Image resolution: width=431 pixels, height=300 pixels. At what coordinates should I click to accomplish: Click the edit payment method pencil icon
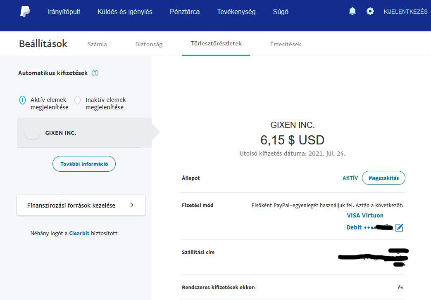point(399,227)
